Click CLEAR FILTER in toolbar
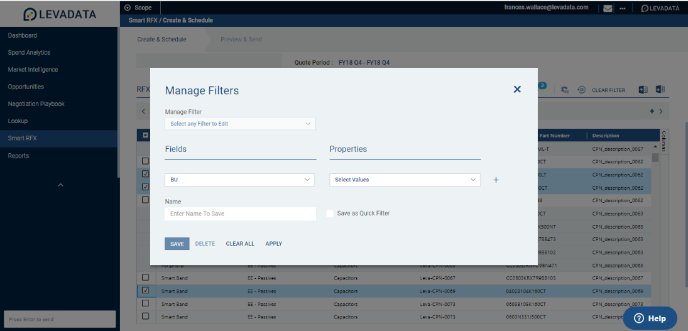 (x=609, y=90)
